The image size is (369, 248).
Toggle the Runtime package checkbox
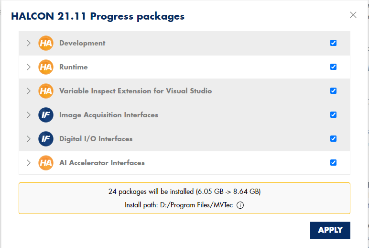(x=333, y=67)
